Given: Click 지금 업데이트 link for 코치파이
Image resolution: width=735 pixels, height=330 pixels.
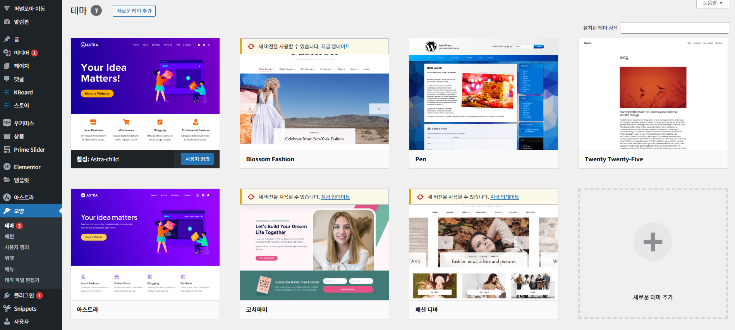Looking at the screenshot, I should 335,197.
